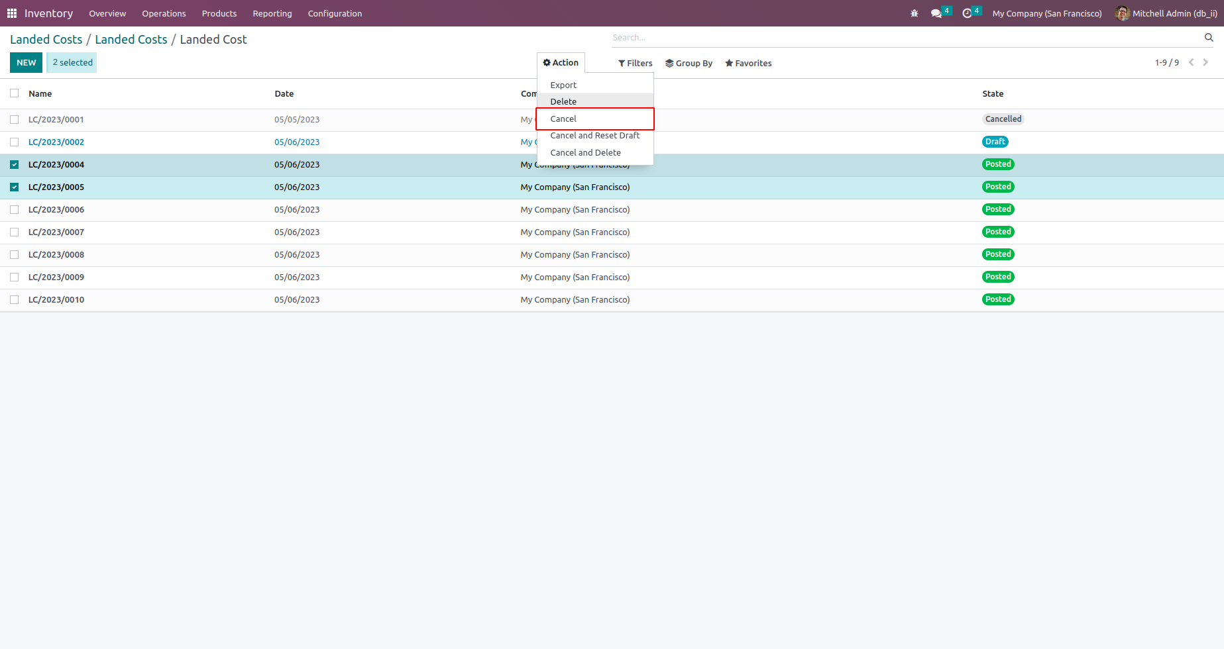Go to previous page arrow

(1192, 62)
